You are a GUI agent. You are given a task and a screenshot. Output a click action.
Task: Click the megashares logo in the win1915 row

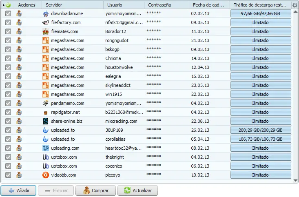(x=46, y=94)
